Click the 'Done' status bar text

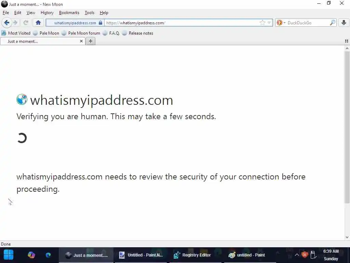pyautogui.click(x=6, y=244)
